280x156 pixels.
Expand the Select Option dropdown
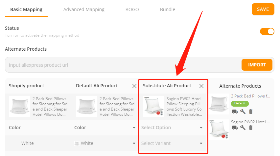coord(172,128)
